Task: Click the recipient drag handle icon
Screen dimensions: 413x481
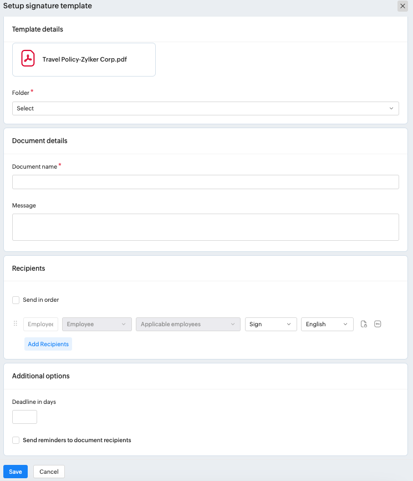Action: coord(16,324)
